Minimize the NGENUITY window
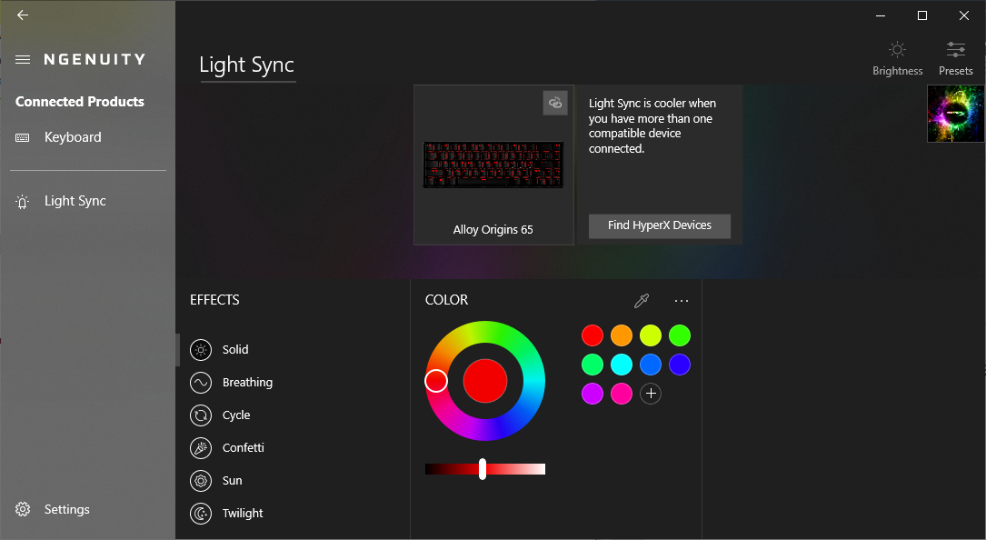Image resolution: width=986 pixels, height=540 pixels. coord(881,15)
